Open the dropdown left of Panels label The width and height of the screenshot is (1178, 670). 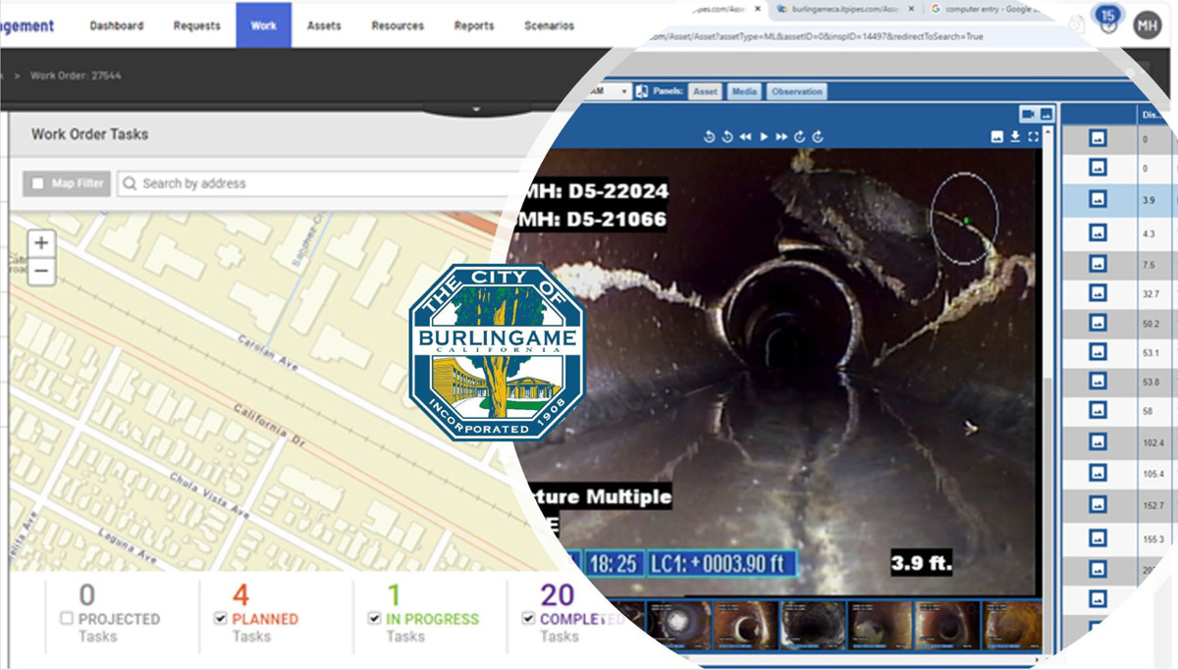click(622, 91)
